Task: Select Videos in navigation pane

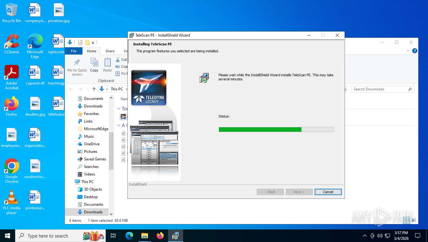Action: tap(89, 174)
